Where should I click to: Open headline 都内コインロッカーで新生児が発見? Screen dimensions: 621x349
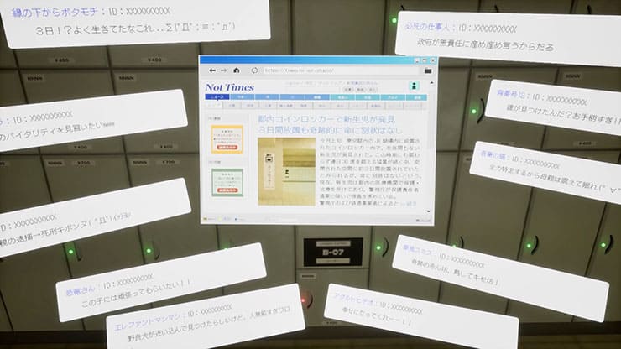tap(326, 119)
